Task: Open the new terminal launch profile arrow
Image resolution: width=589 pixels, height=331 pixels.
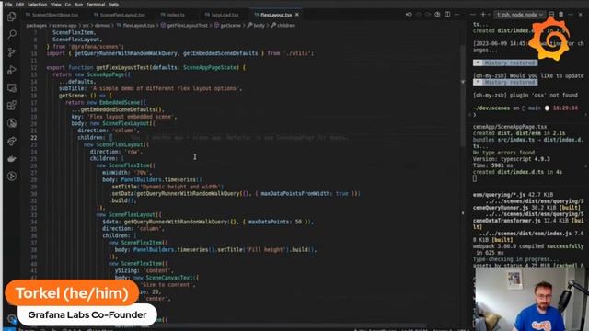Action: 489,15
